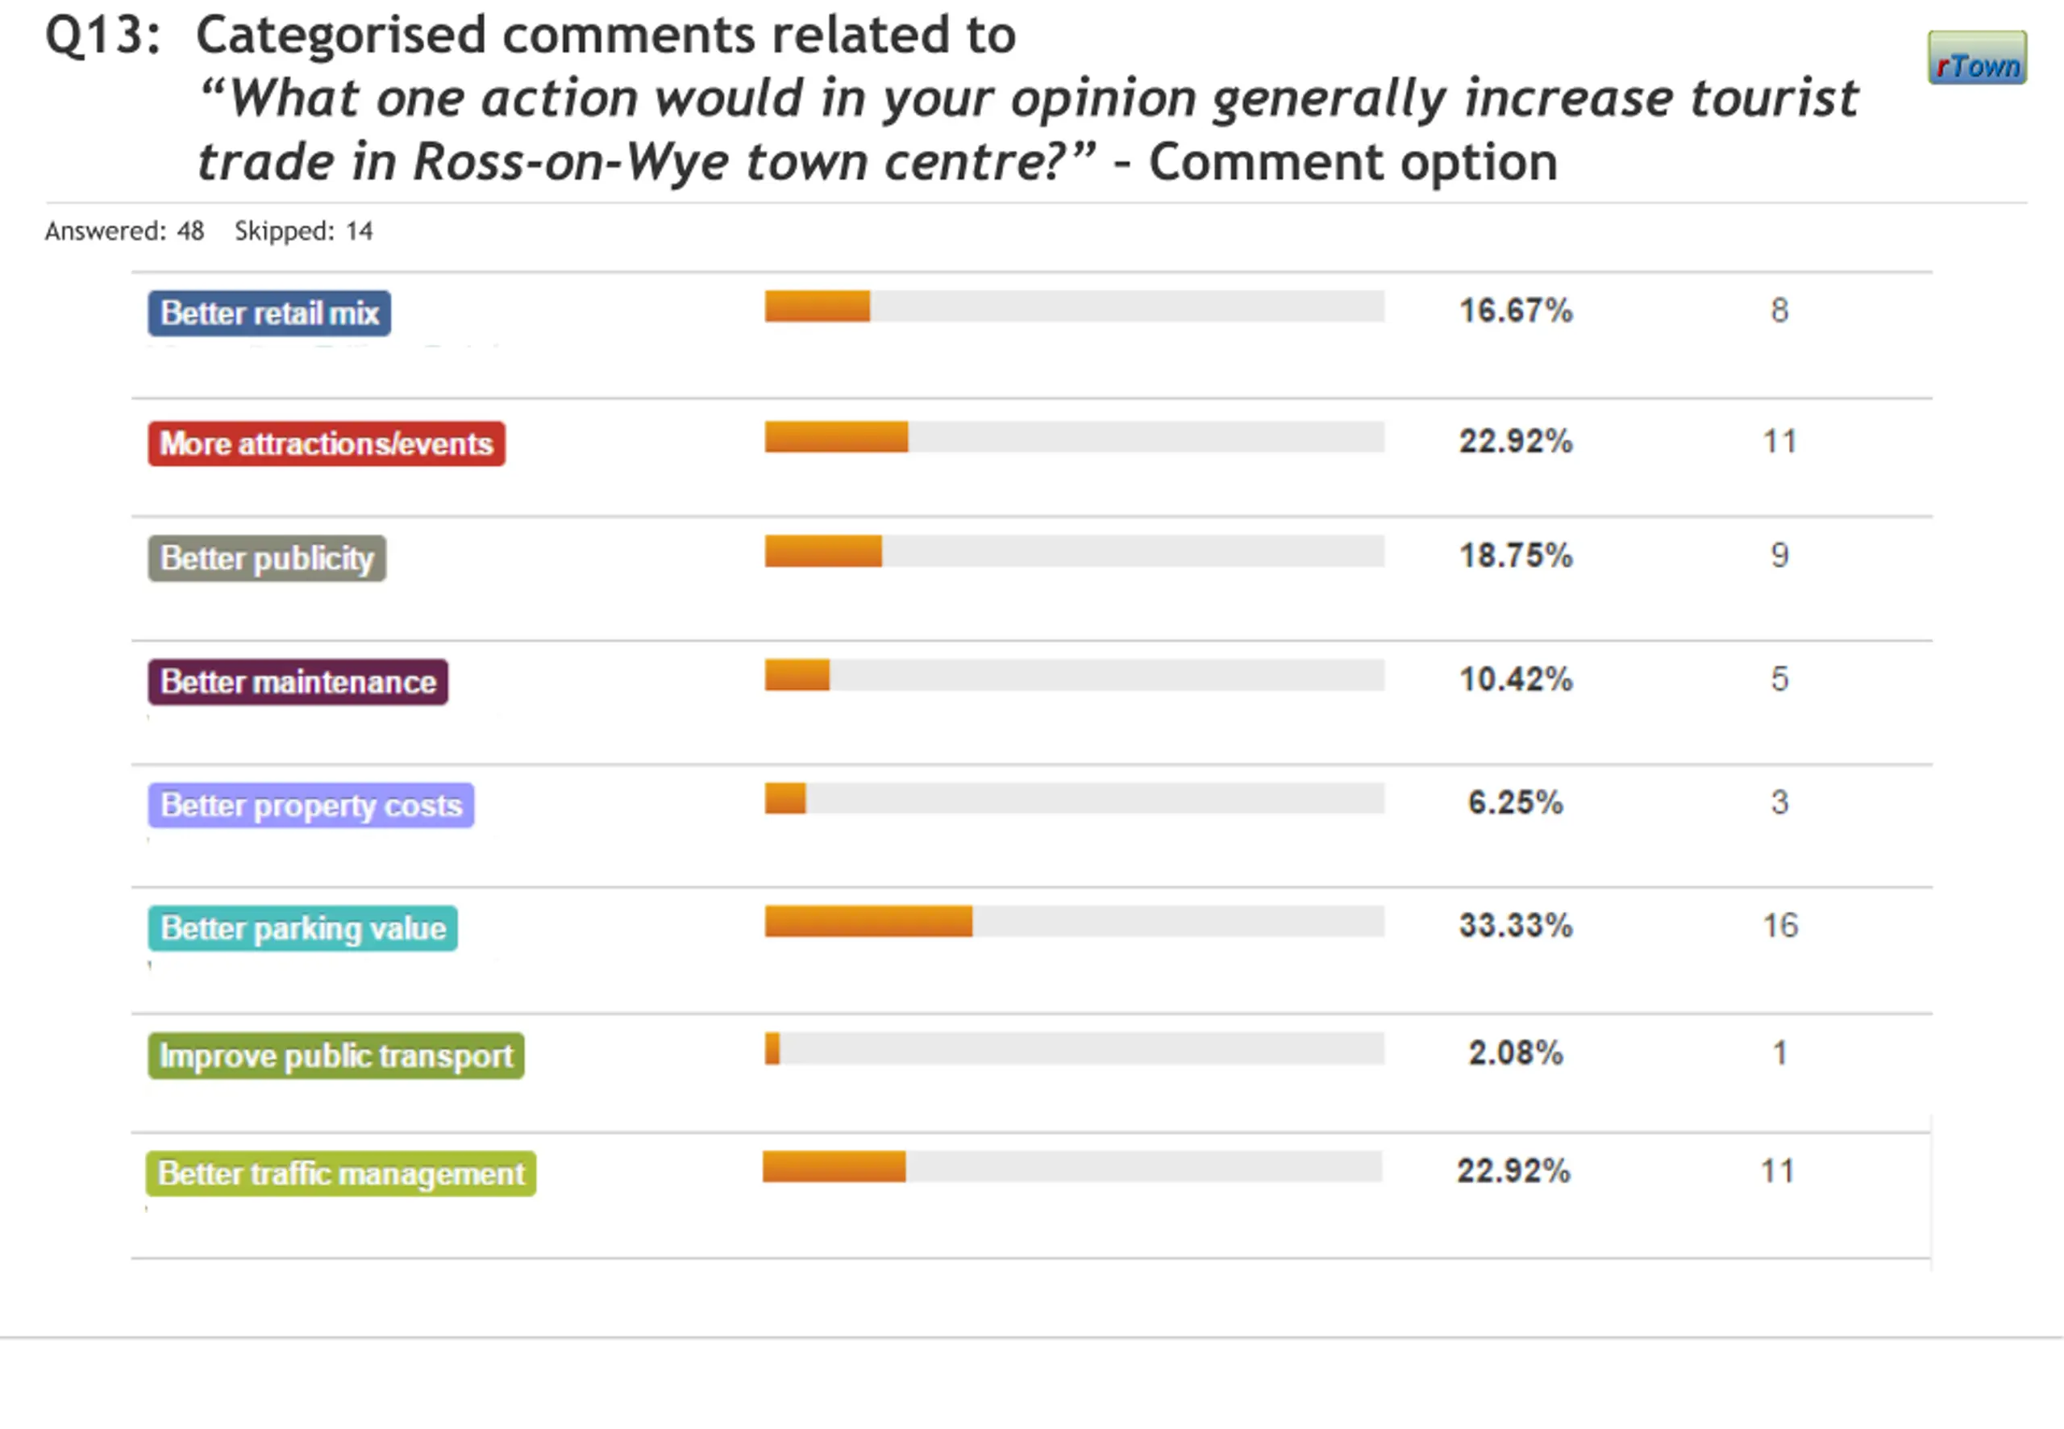Click the More attractions/events percentage bar
Image resolution: width=2064 pixels, height=1429 pixels.
point(1074,437)
